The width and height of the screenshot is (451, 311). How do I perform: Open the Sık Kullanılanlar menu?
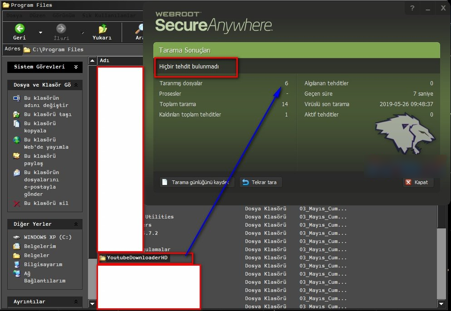click(x=109, y=15)
